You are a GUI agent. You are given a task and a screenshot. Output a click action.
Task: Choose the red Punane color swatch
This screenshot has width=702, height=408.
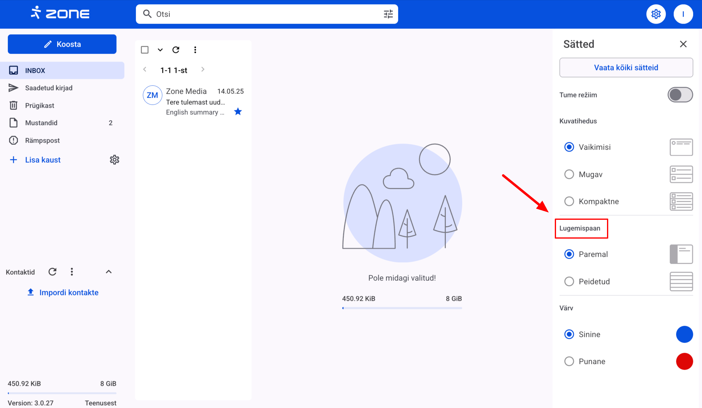pos(684,361)
